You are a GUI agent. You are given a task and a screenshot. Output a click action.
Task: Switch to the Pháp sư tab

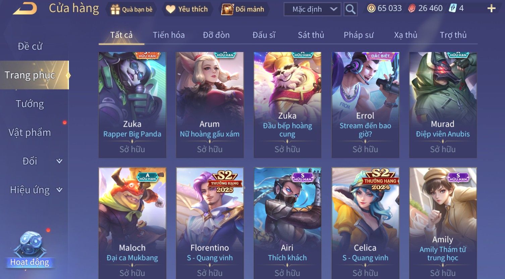[x=358, y=35]
